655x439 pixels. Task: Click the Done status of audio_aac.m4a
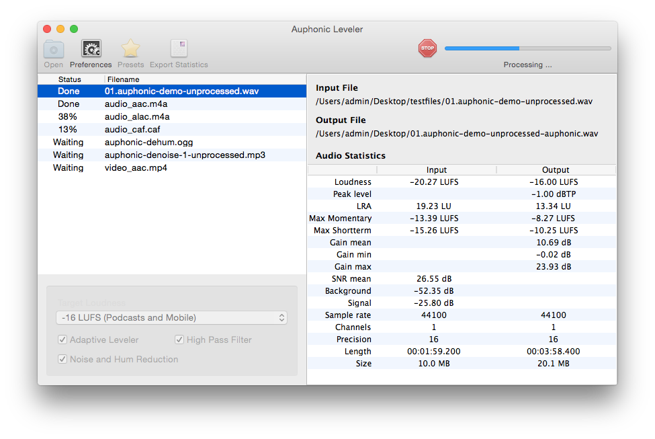pos(69,104)
